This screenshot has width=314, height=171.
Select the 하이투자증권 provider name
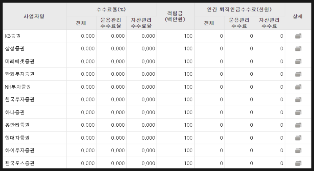tap(20, 150)
